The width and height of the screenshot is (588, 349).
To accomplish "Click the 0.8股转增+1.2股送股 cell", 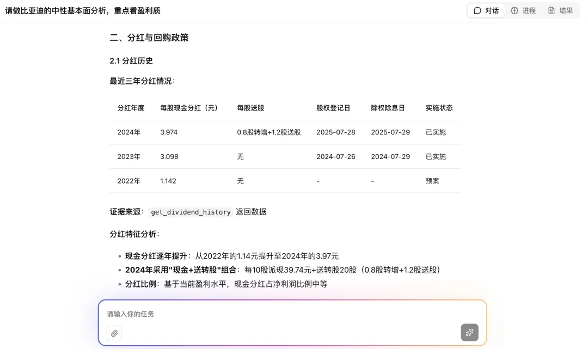I will [x=269, y=132].
